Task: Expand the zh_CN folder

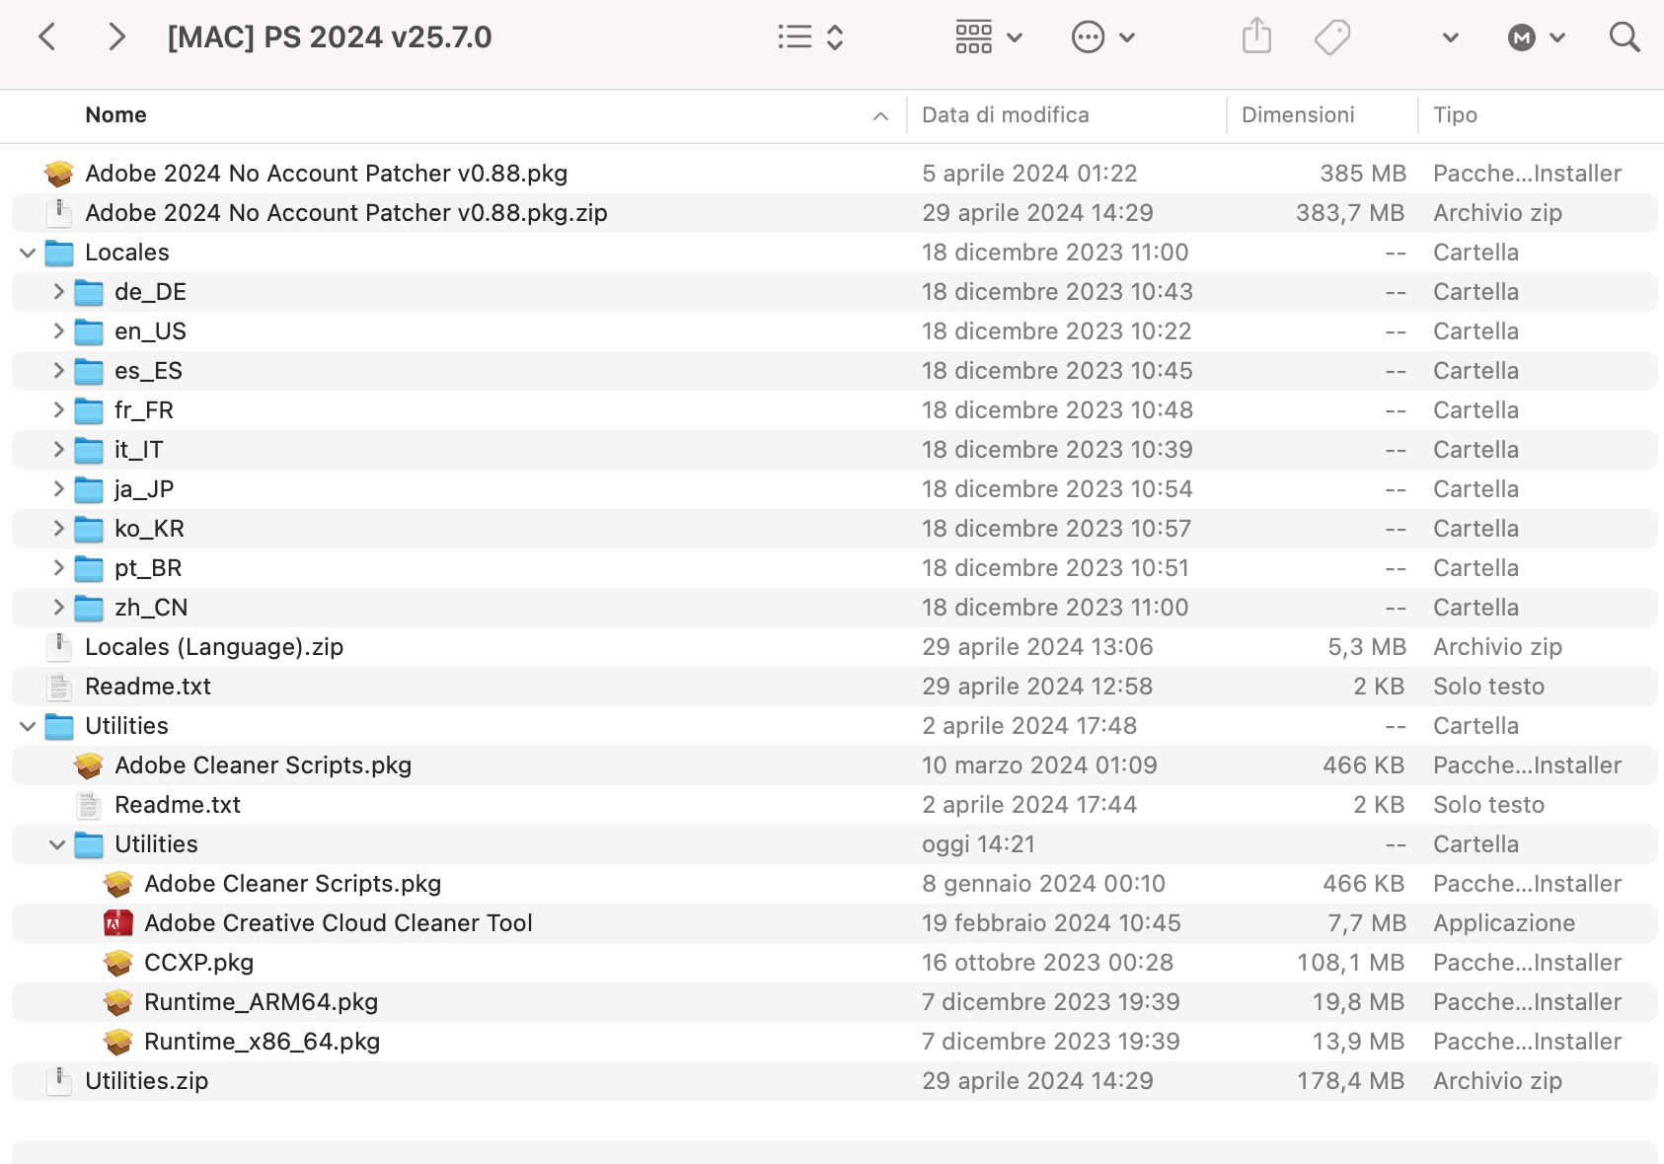Action: click(58, 607)
